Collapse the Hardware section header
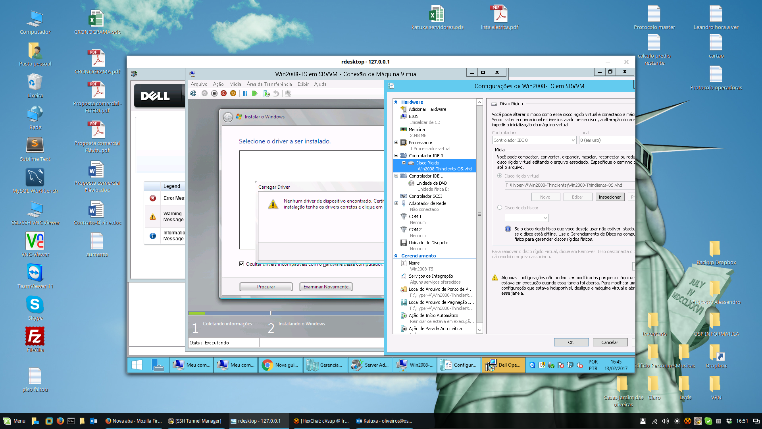Viewport: 762px width, 429px height. click(x=396, y=102)
